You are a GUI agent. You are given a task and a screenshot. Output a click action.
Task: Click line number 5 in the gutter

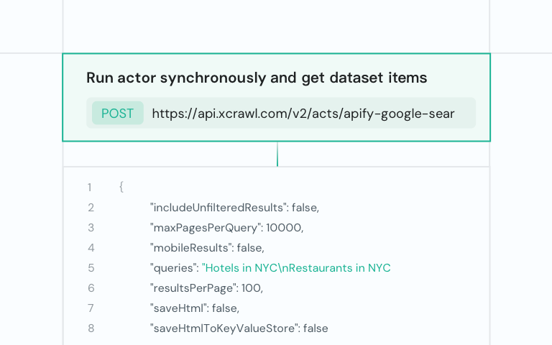coord(91,268)
